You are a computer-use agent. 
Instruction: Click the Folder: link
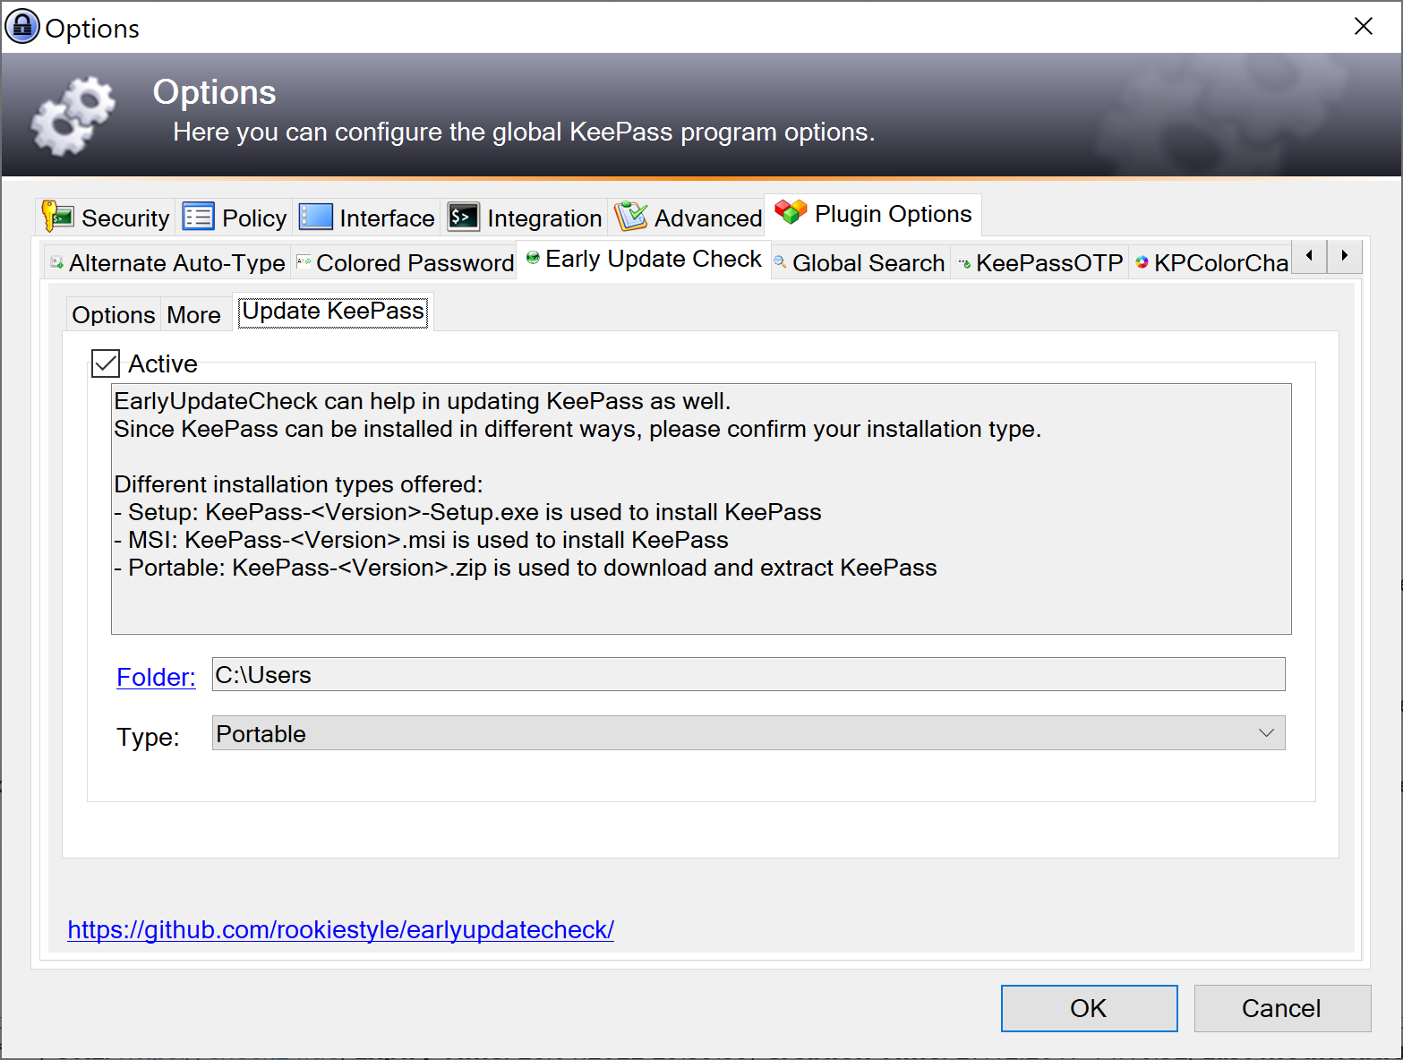click(156, 677)
